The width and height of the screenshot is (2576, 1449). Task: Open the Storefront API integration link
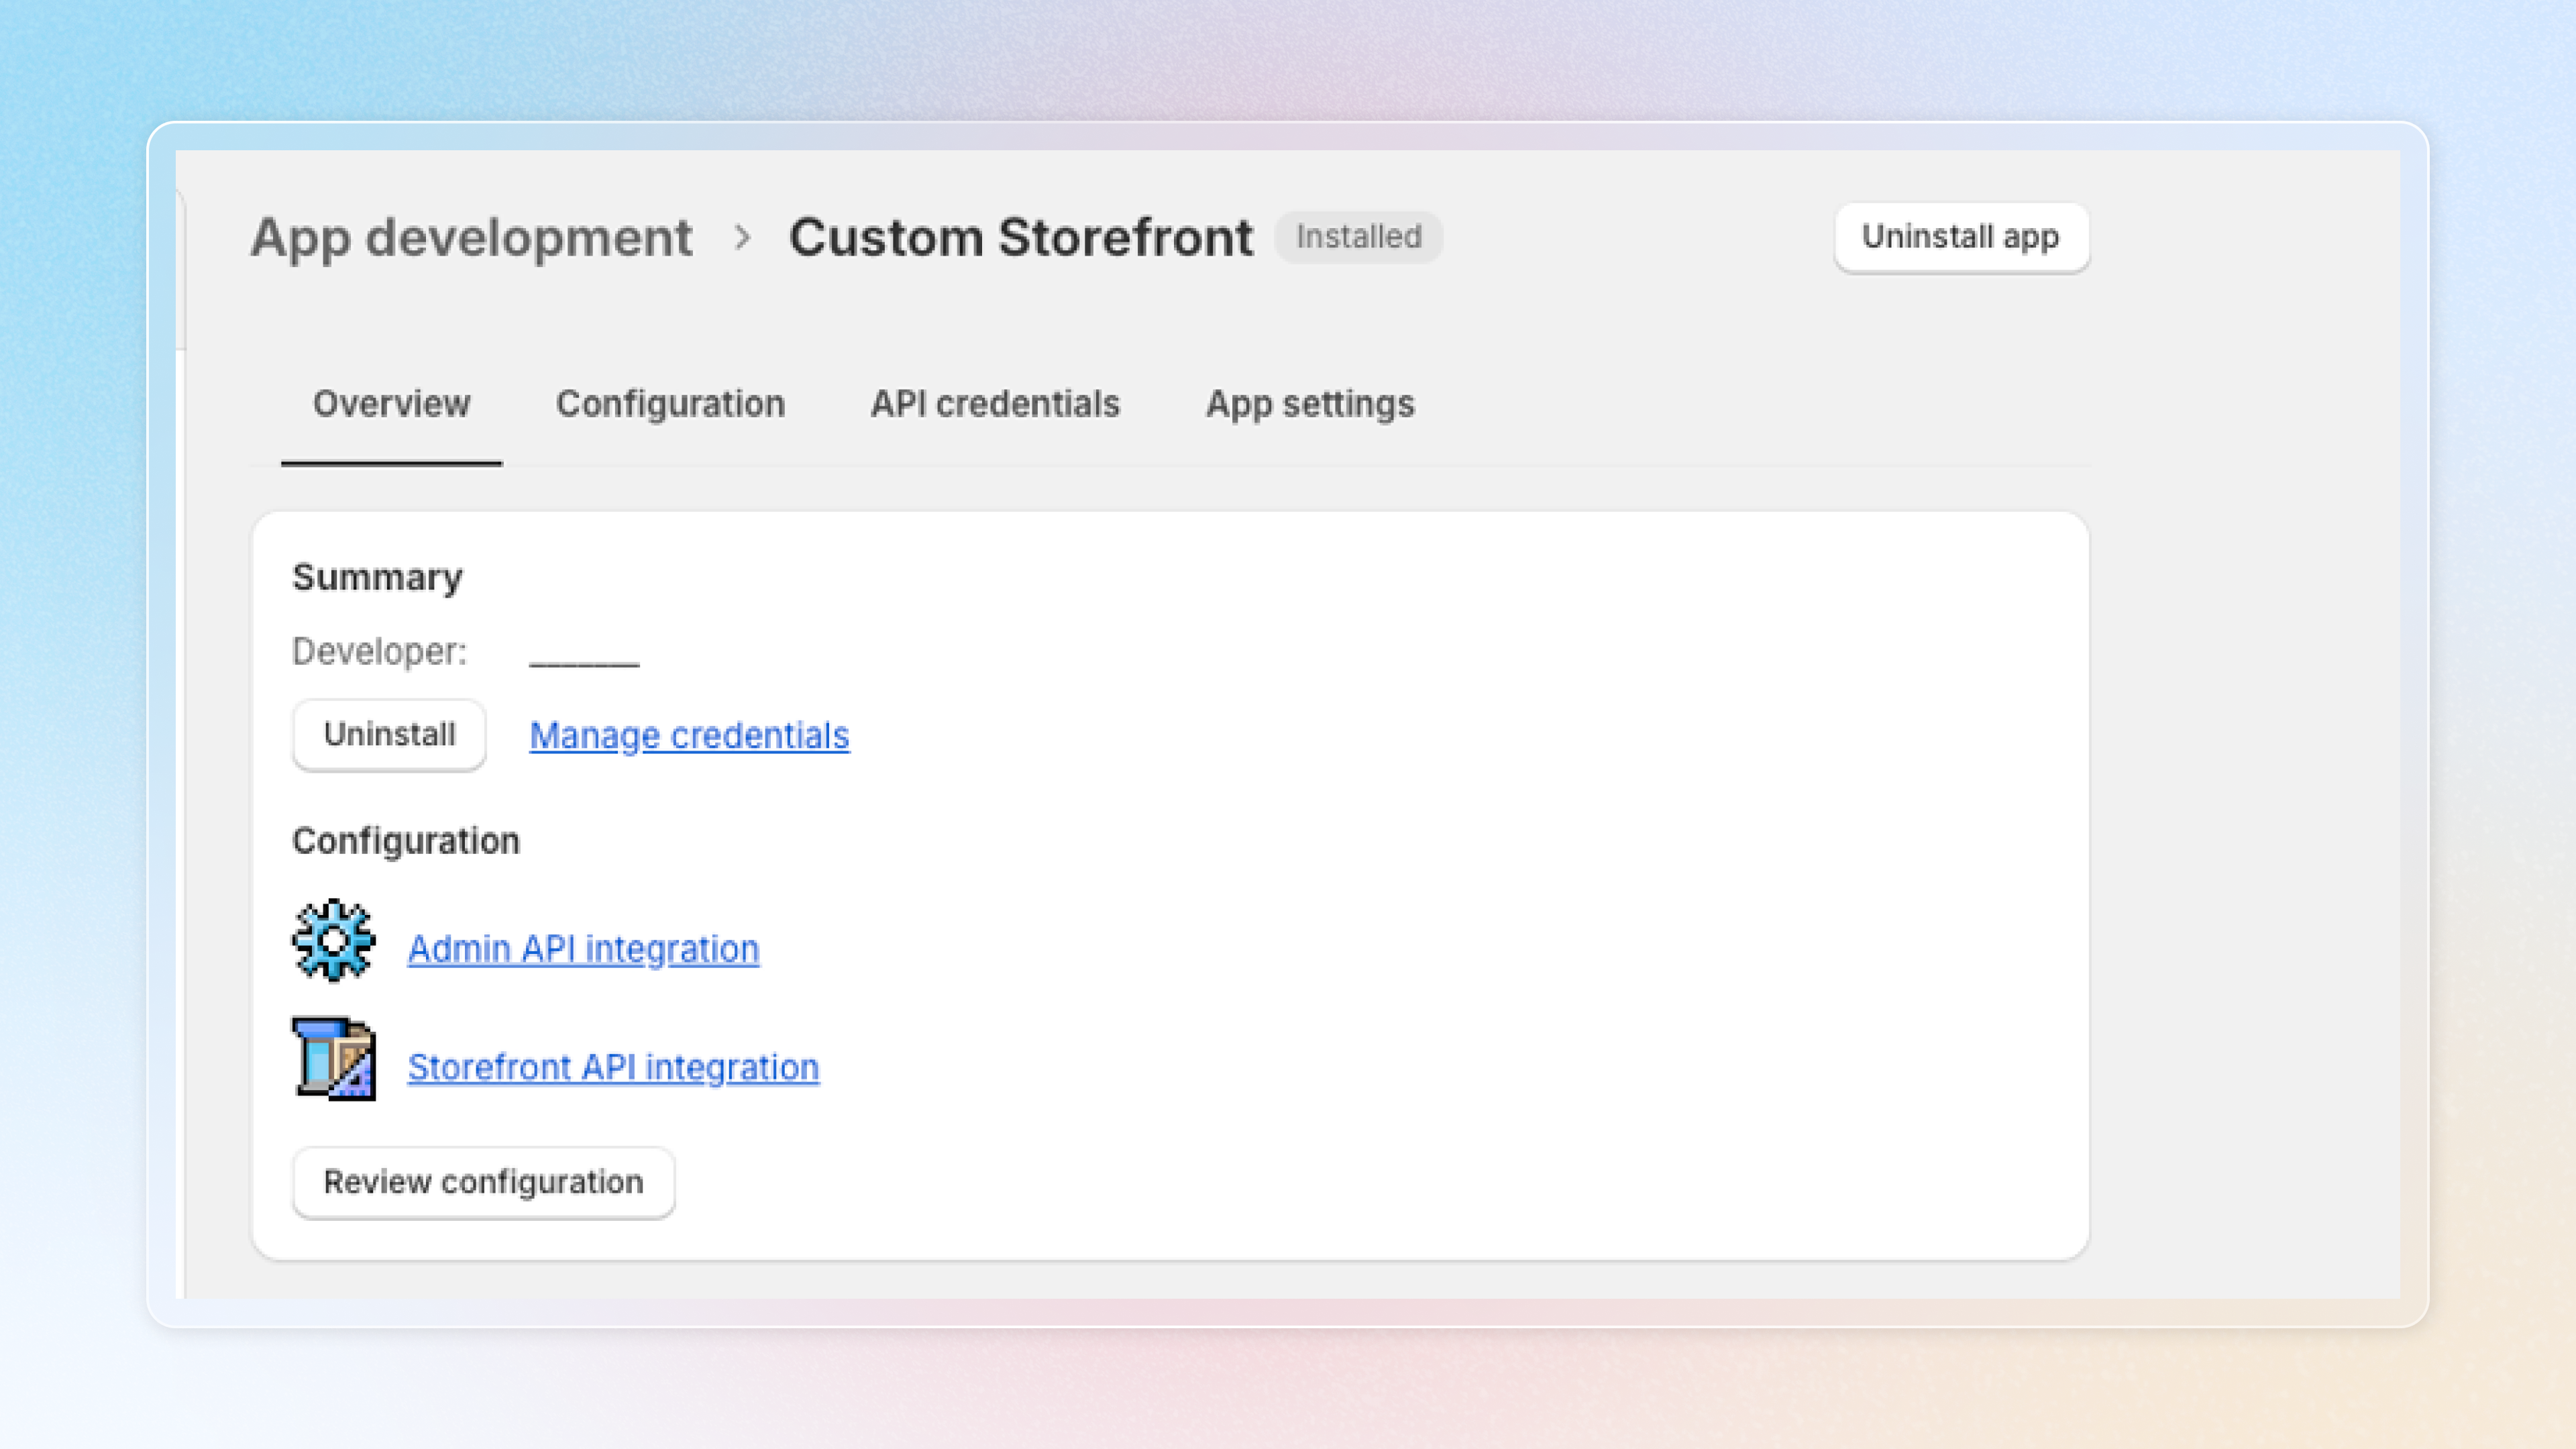click(x=613, y=1067)
